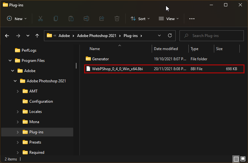The height and width of the screenshot is (163, 248).
Task: Minimize the Plug-ins window
Action: coord(211,5)
